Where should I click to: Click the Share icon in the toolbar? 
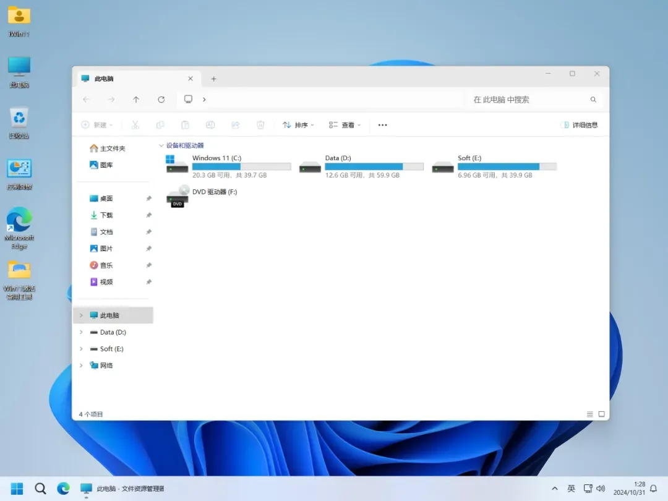click(x=236, y=125)
